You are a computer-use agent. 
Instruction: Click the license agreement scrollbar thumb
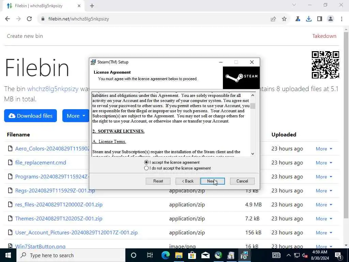pyautogui.click(x=253, y=106)
